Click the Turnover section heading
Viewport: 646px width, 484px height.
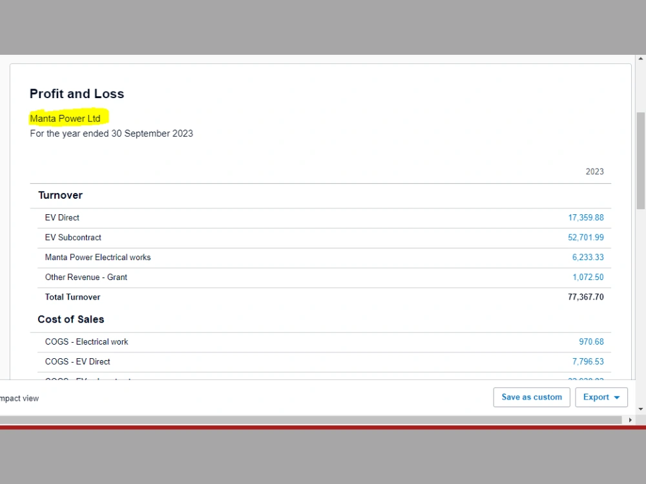tap(60, 195)
